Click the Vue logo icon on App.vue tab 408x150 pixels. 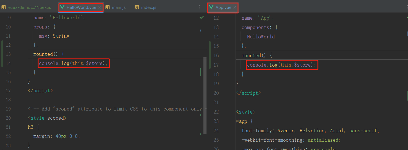coord(211,7)
